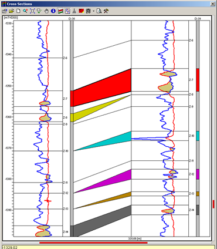Open settings with hammer tools icon
Viewport: 217px width, 249px height.
tap(106, 11)
